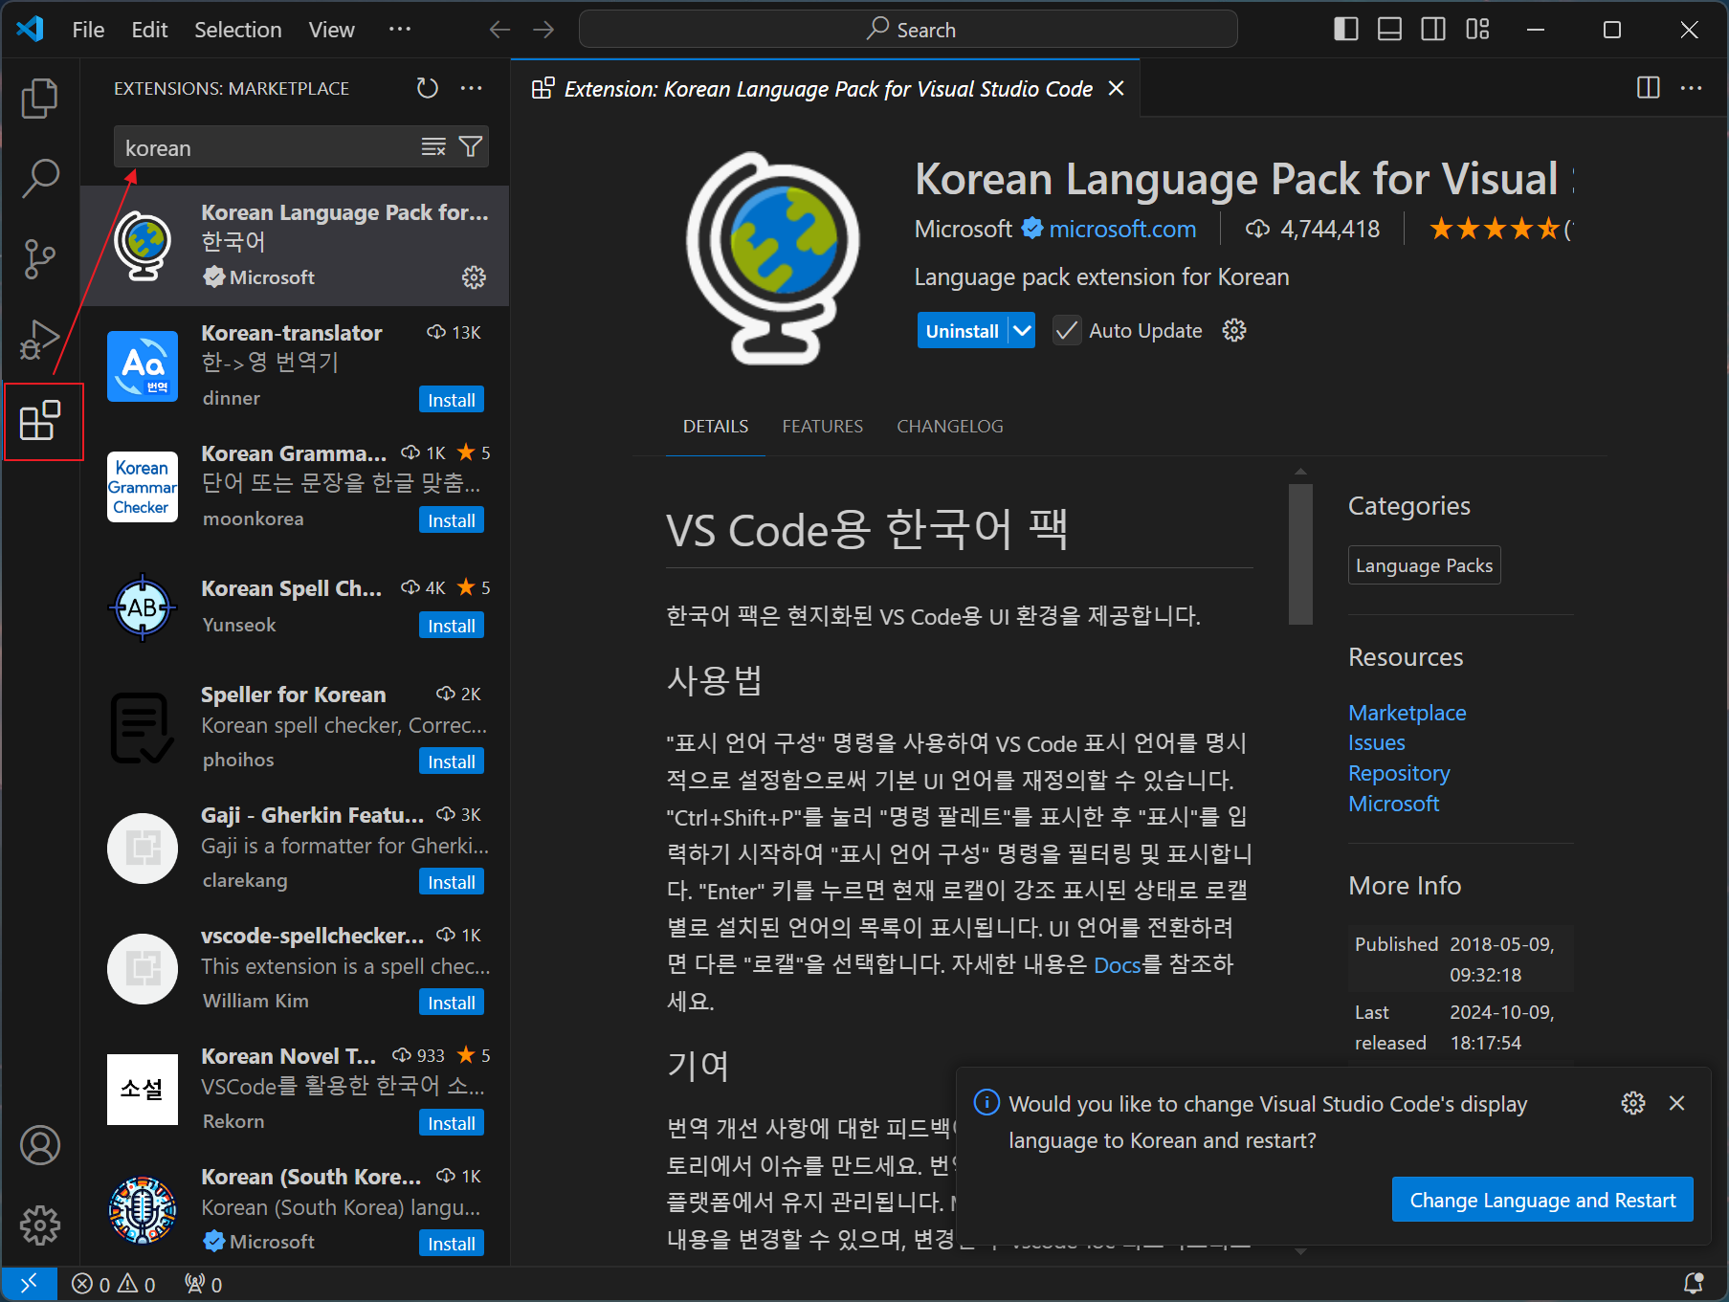Open Customize Layout icon
Screen dimensions: 1729x1302
coord(1477,30)
